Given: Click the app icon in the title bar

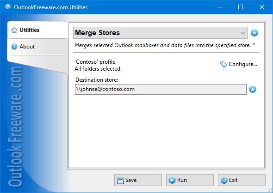Looking at the screenshot, I should (8, 7).
